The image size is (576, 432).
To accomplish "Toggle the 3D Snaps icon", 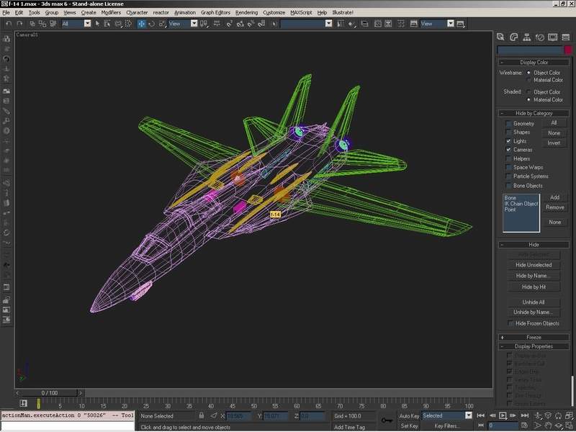I will [229, 24].
